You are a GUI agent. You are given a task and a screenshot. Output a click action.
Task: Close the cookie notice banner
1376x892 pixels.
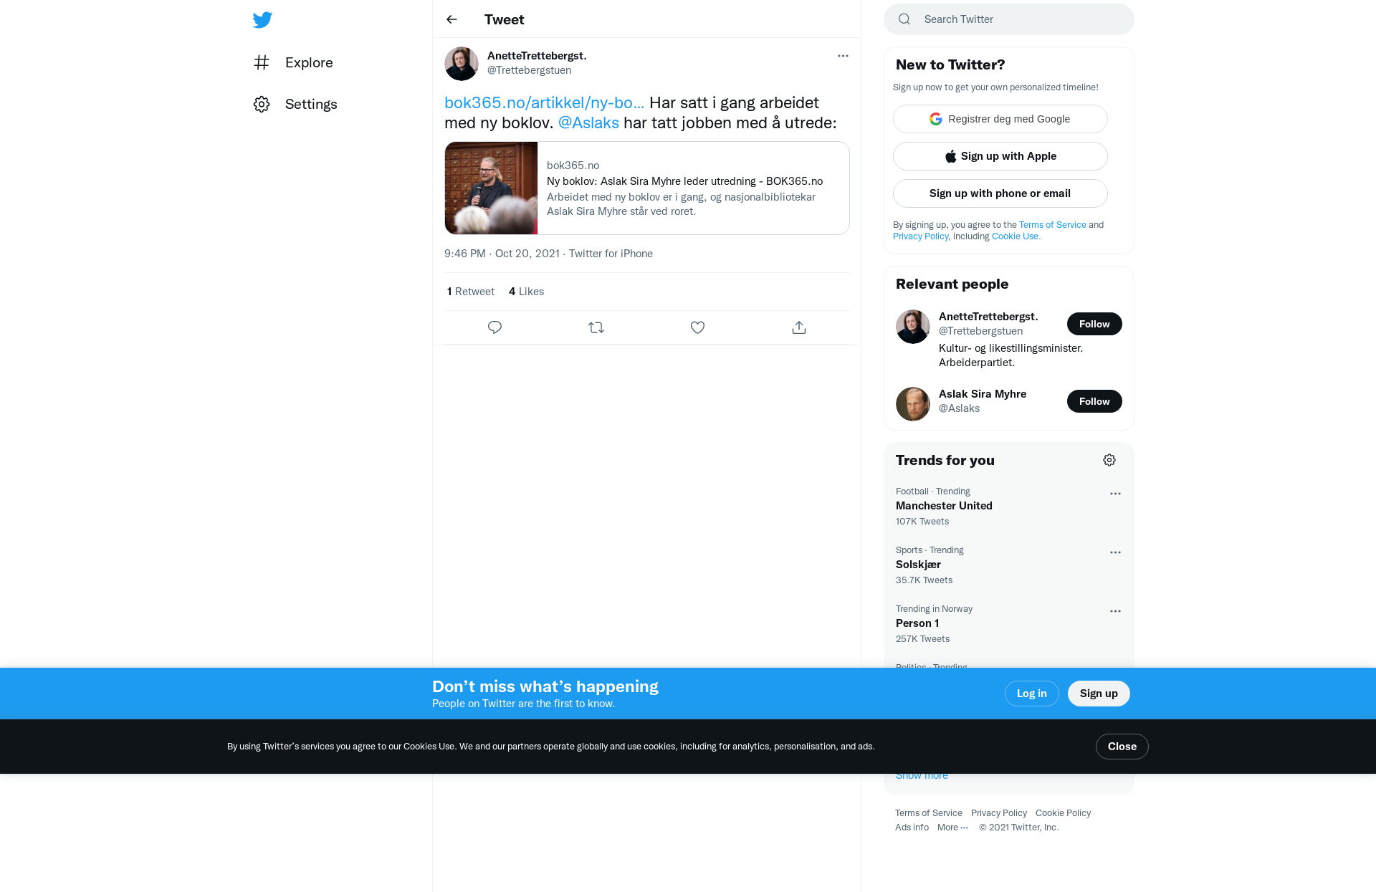point(1122,747)
